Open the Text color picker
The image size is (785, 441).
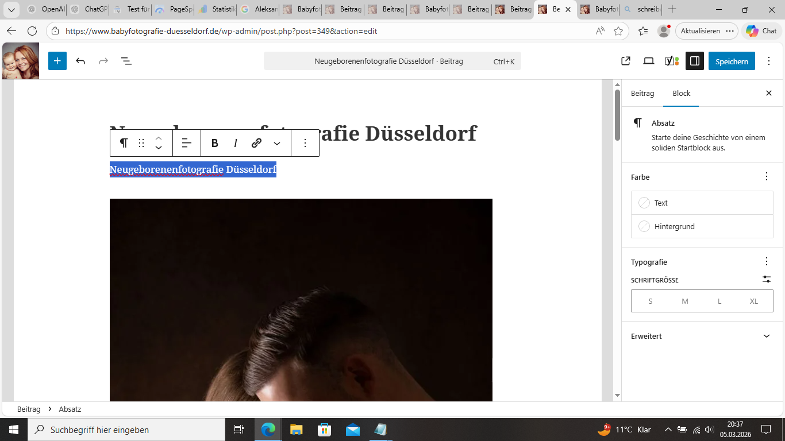pyautogui.click(x=702, y=203)
